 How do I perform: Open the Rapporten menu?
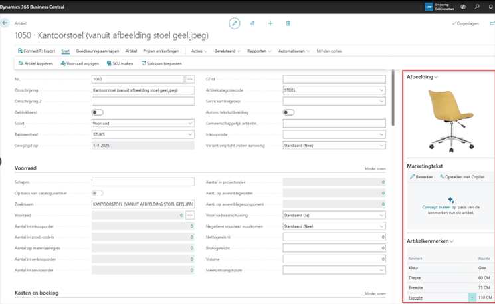(x=259, y=51)
